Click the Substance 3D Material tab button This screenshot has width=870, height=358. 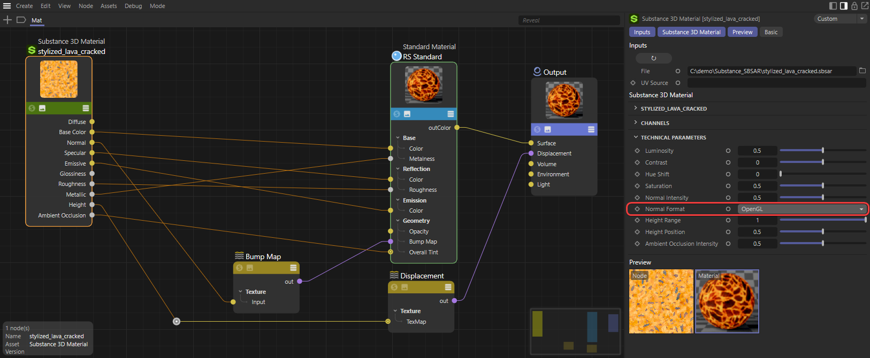pos(691,32)
